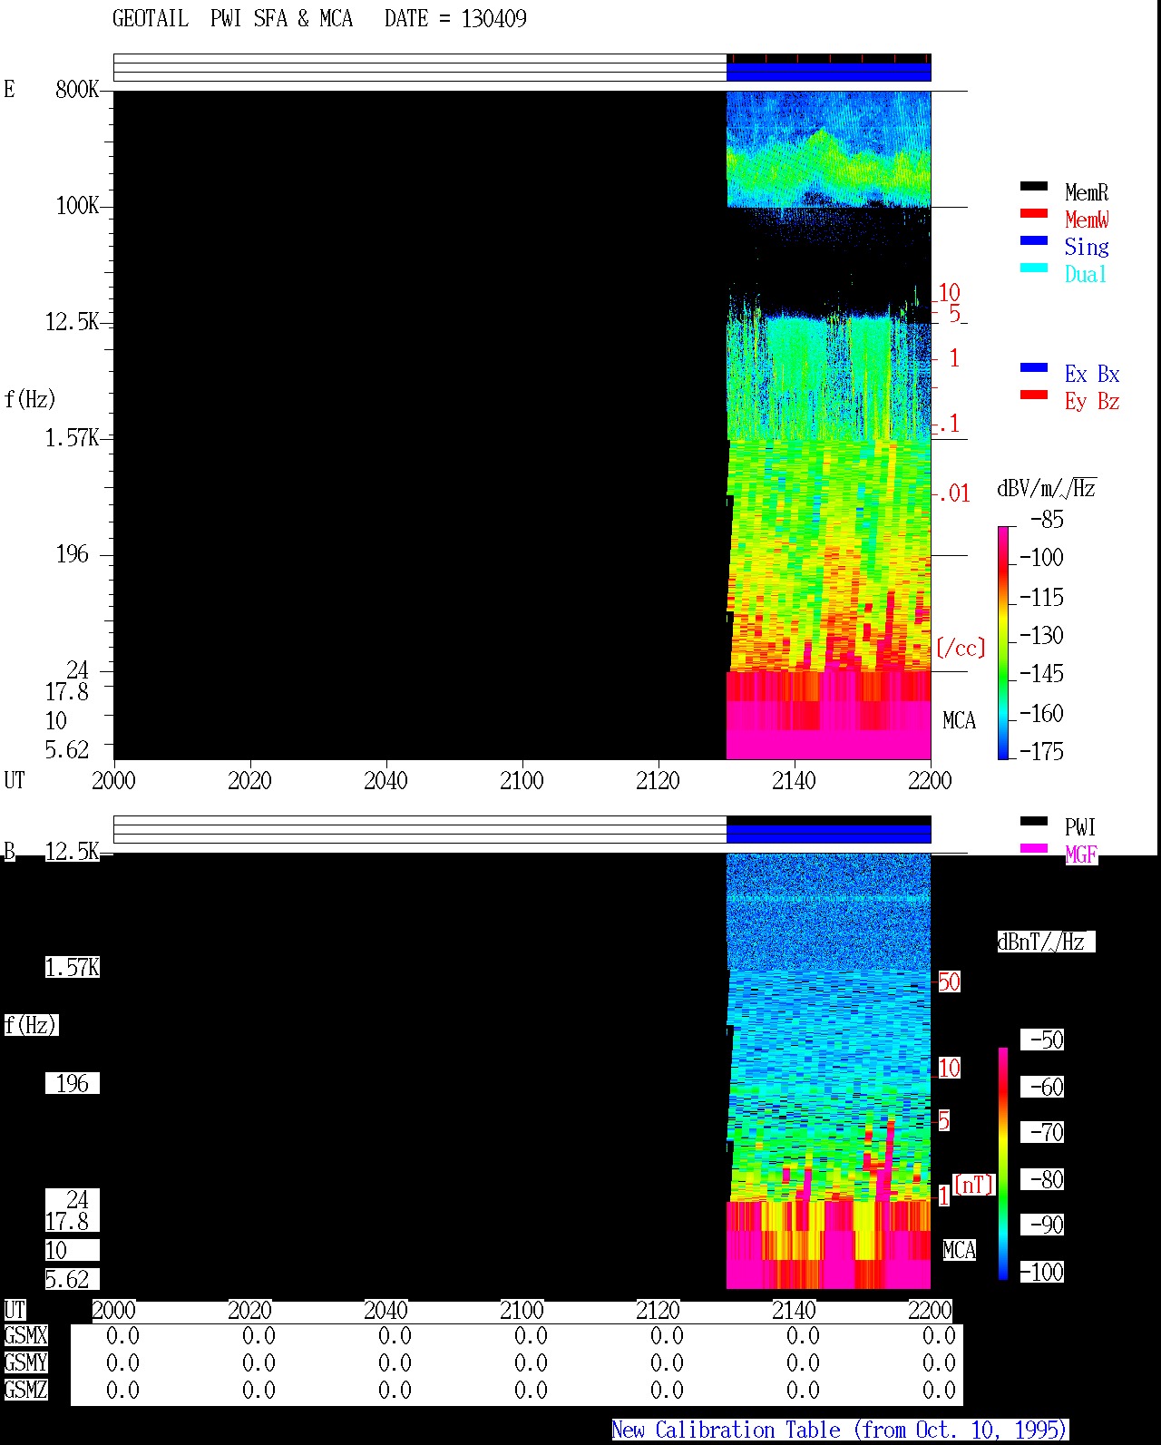Click the E-field SFA high-frequency spectrogram band
The width and height of the screenshot is (1161, 1445).
[828, 149]
